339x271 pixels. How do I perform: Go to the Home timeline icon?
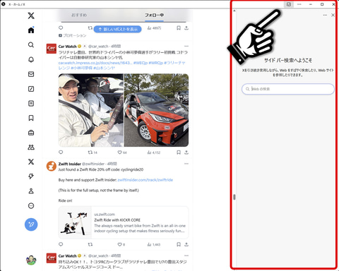31,30
